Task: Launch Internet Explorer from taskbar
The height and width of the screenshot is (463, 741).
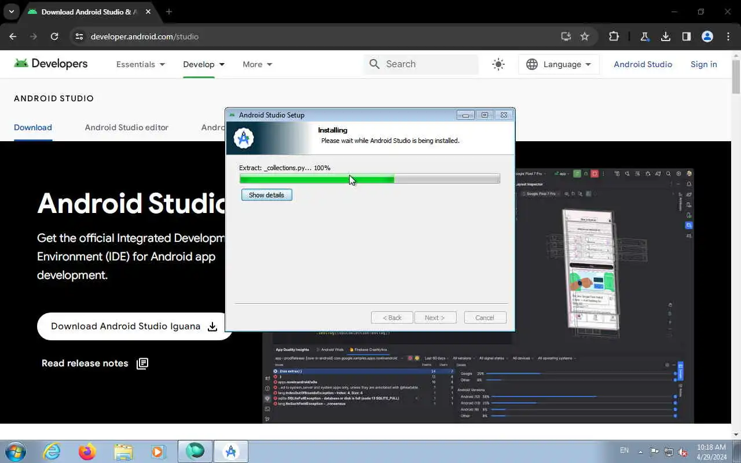Action: click(x=52, y=451)
